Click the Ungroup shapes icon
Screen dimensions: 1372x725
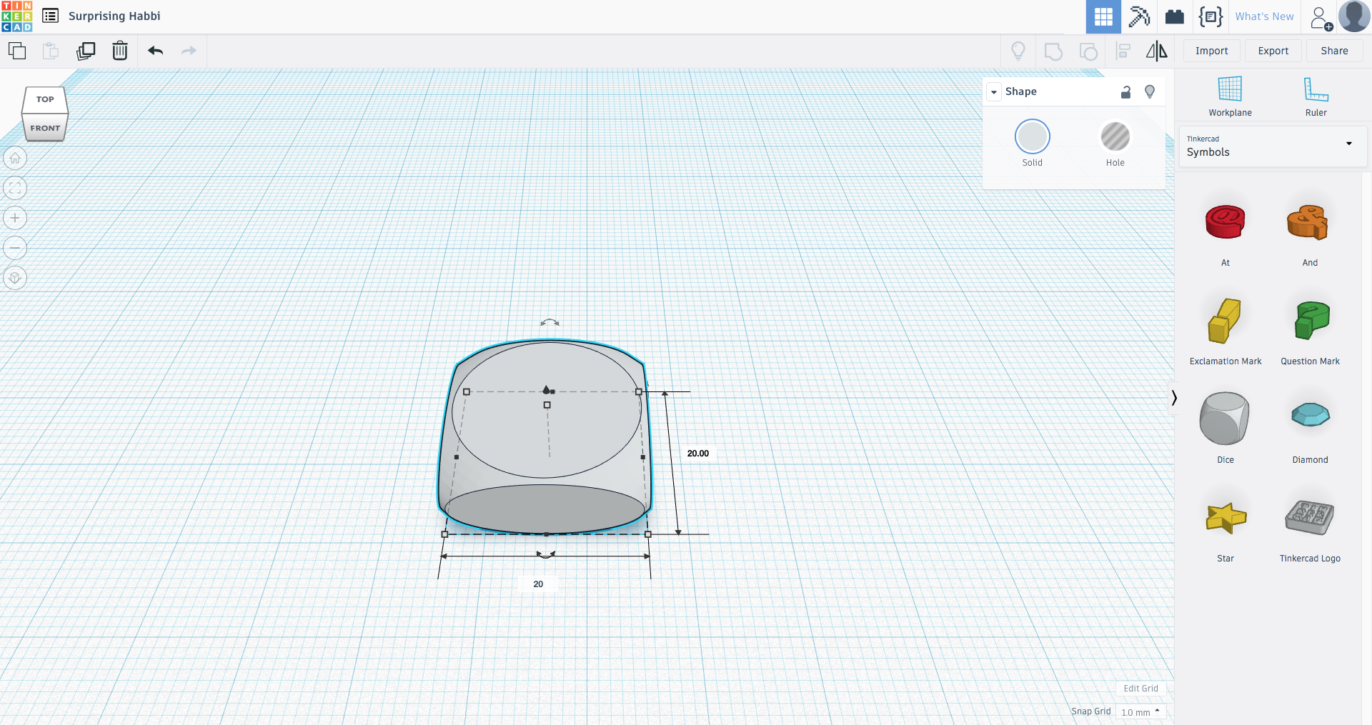[1088, 51]
